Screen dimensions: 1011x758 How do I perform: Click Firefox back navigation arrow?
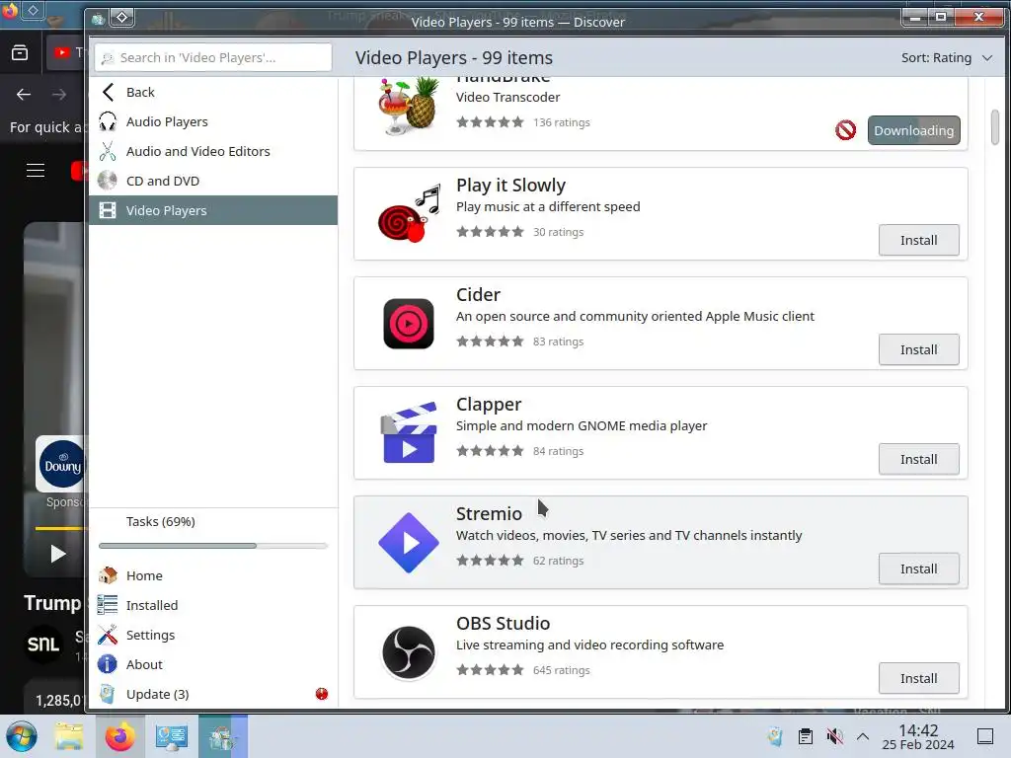coord(24,95)
